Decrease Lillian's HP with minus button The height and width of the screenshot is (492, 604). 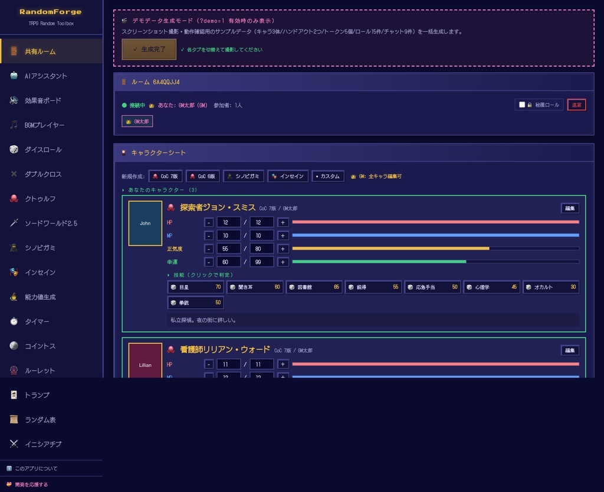click(209, 364)
